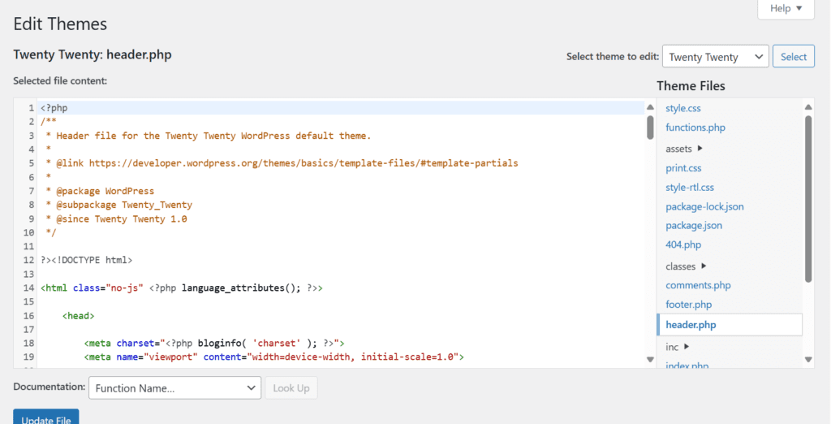The height and width of the screenshot is (424, 831).
Task: Select header.php in file list
Action: 730,325
